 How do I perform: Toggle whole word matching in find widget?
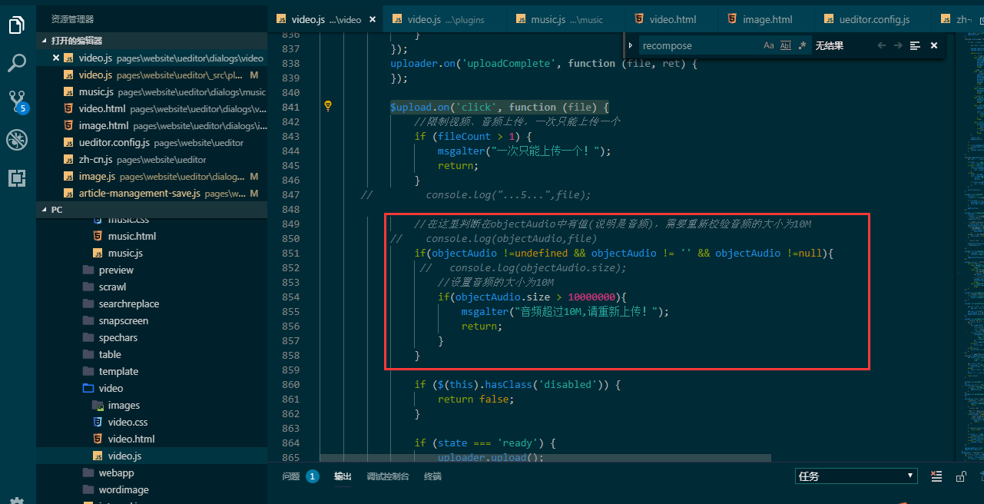785,45
